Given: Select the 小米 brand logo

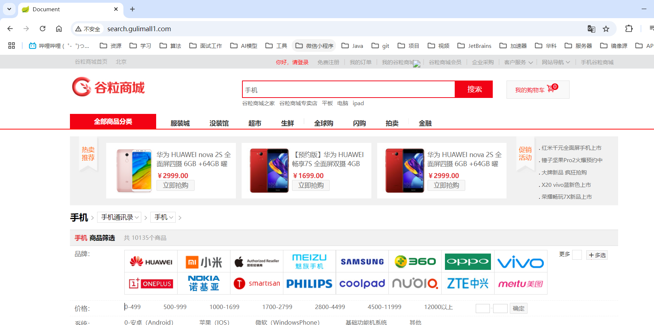Looking at the screenshot, I should (204, 262).
